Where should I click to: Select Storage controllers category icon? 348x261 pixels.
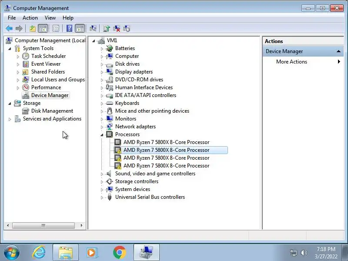point(110,181)
